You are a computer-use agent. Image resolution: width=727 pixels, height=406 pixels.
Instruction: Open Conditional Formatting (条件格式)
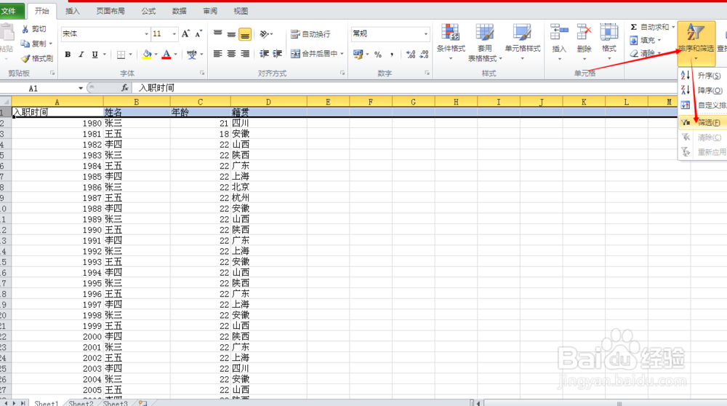point(451,43)
